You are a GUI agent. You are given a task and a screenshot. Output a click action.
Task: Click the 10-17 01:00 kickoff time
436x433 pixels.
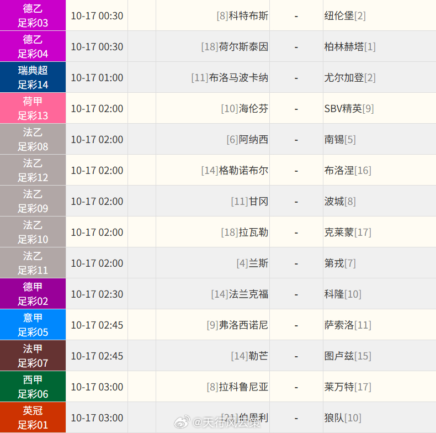tap(97, 78)
